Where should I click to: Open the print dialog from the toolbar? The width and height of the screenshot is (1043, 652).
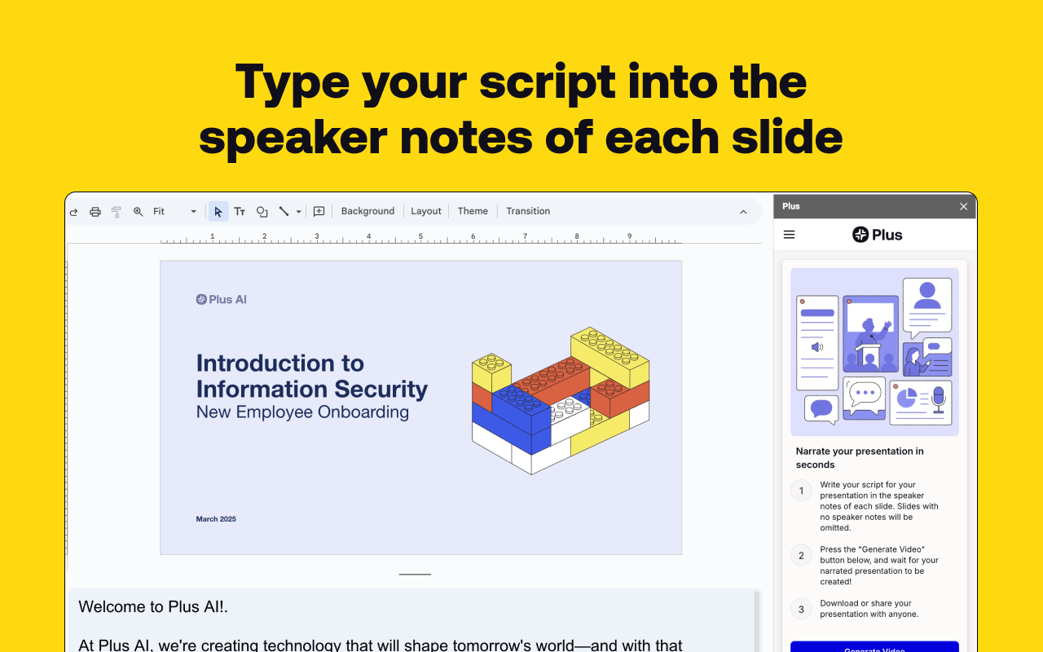tap(95, 211)
